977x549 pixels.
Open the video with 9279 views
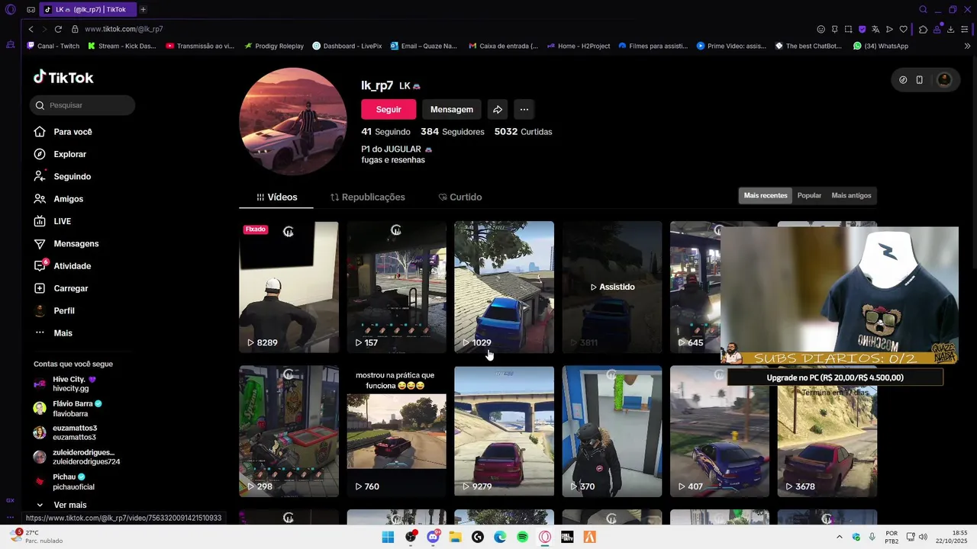point(504,432)
